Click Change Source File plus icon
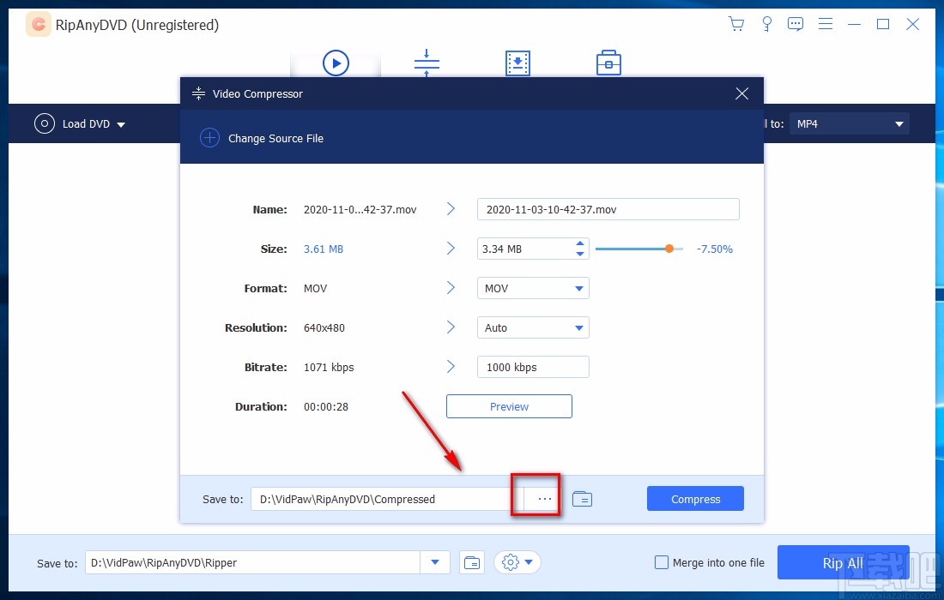The height and width of the screenshot is (600, 944). click(209, 138)
